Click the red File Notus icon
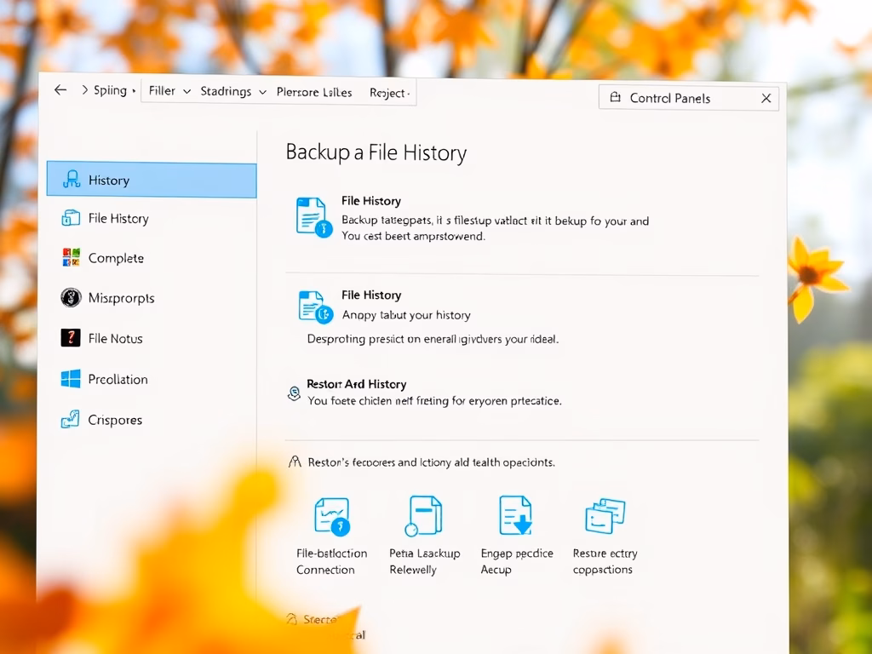872x654 pixels. [71, 337]
